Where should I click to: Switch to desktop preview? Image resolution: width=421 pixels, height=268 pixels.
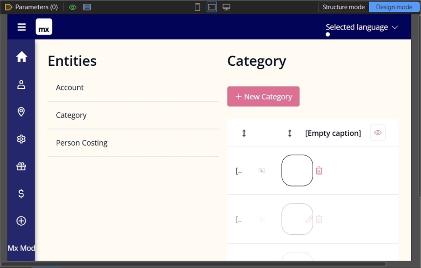tap(227, 7)
